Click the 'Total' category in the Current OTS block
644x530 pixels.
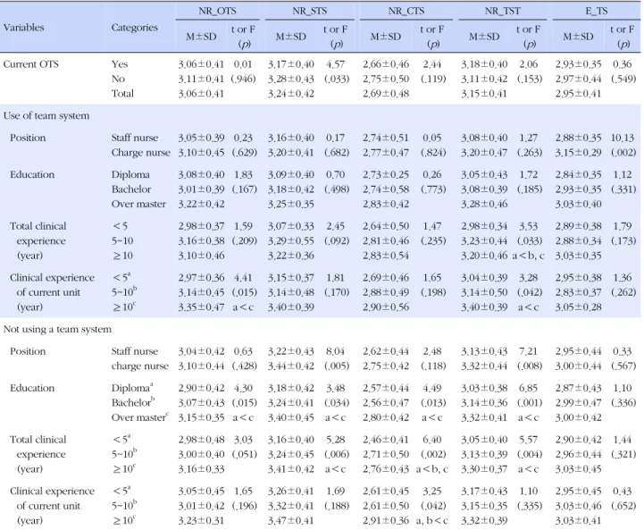[122, 94]
